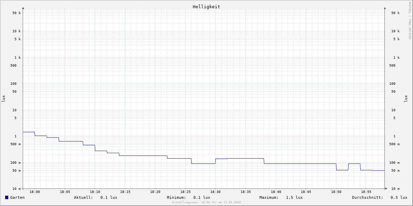
Task: Click the left vertical lux axis title
Action: 3,99
